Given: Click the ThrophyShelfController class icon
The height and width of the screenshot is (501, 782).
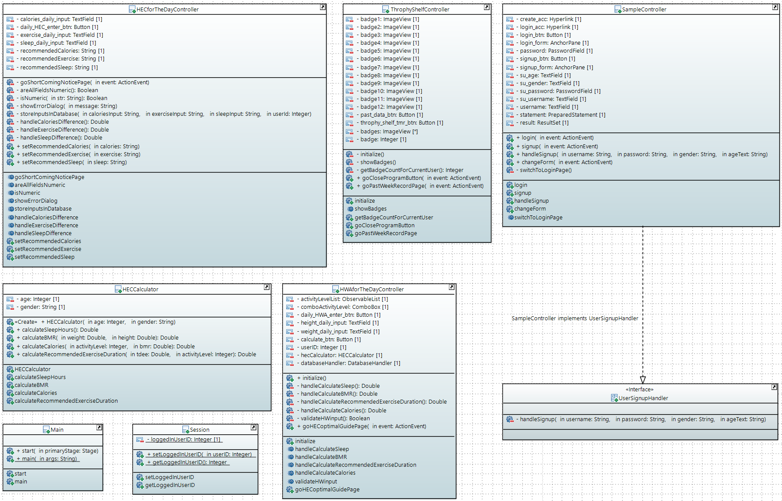Looking at the screenshot, I should pos(386,9).
